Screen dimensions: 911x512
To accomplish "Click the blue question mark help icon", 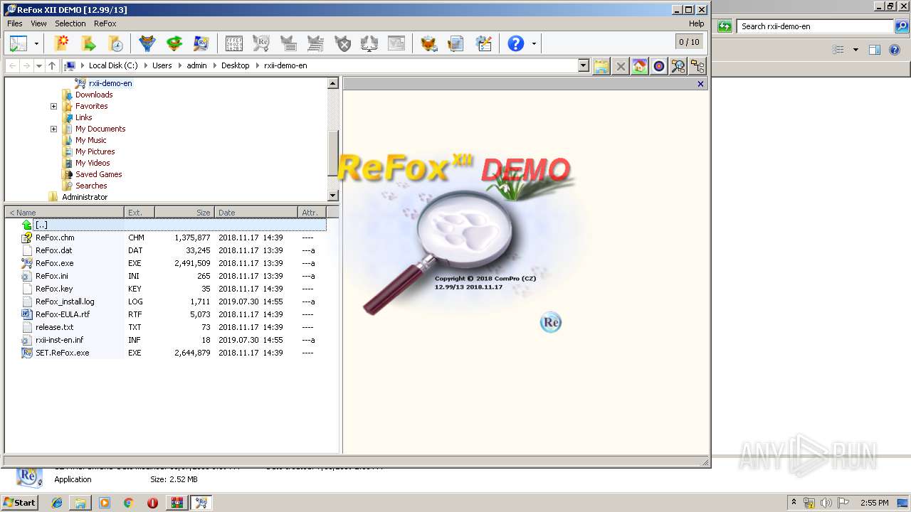I will click(516, 43).
